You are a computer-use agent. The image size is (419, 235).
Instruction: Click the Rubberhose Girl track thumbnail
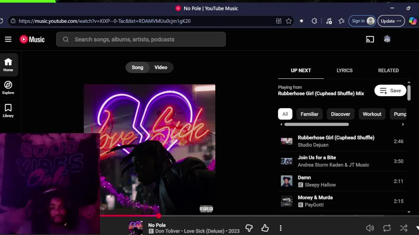click(x=286, y=141)
